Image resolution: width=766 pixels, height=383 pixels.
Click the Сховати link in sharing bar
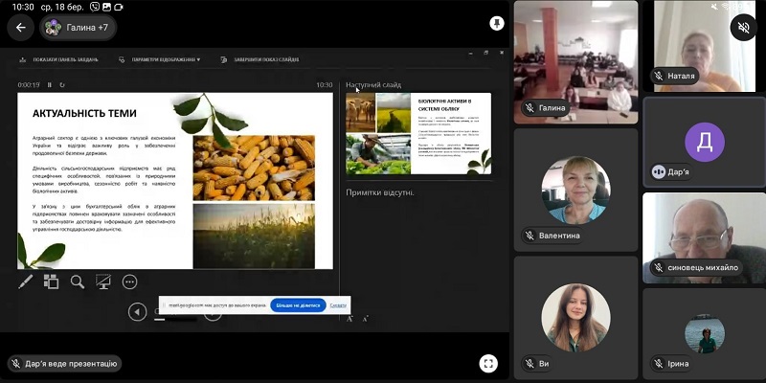[338, 305]
